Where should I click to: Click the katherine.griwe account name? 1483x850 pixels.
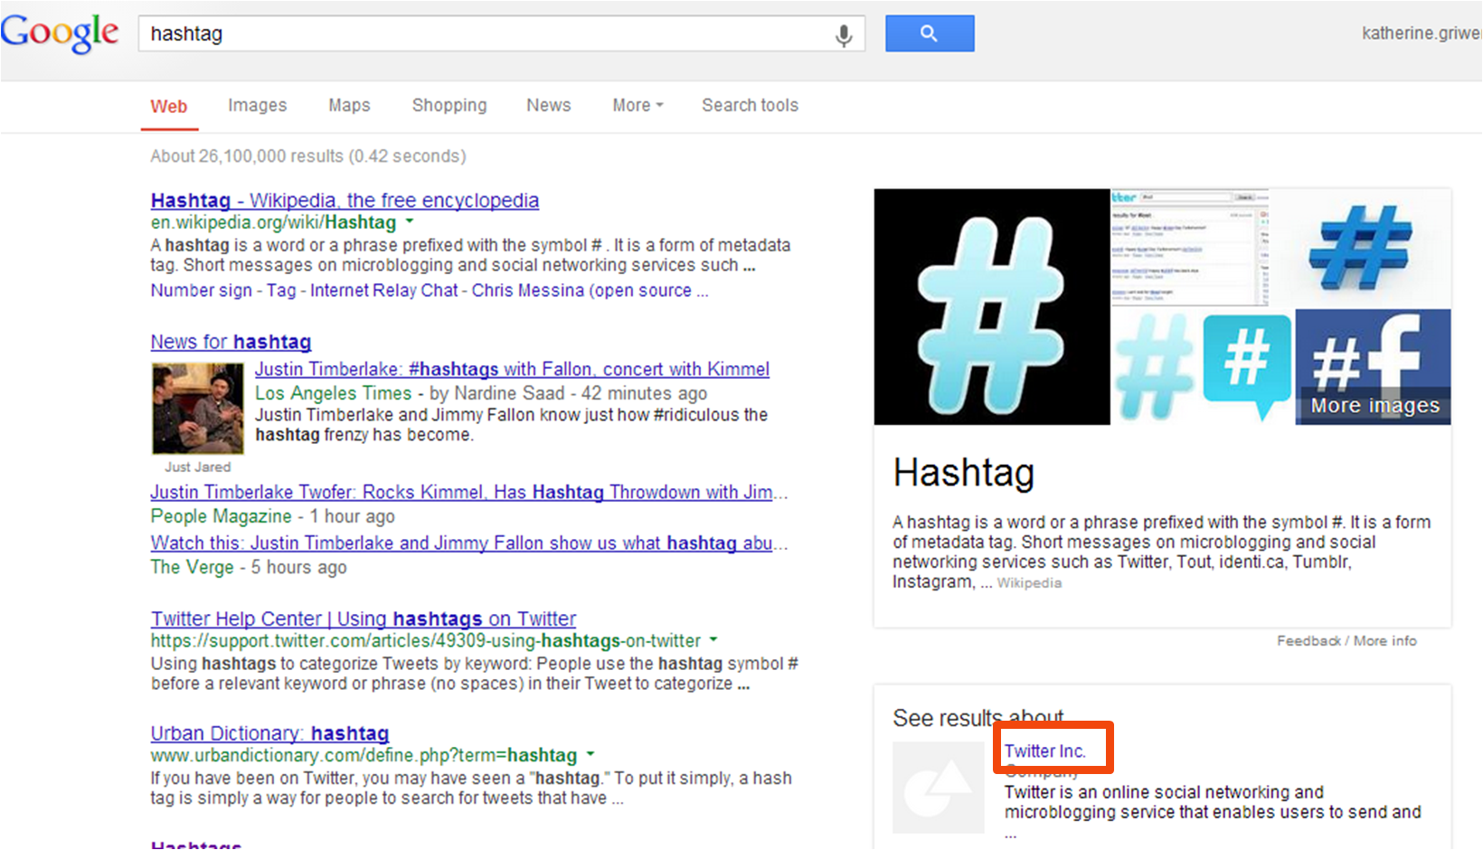[x=1422, y=33]
